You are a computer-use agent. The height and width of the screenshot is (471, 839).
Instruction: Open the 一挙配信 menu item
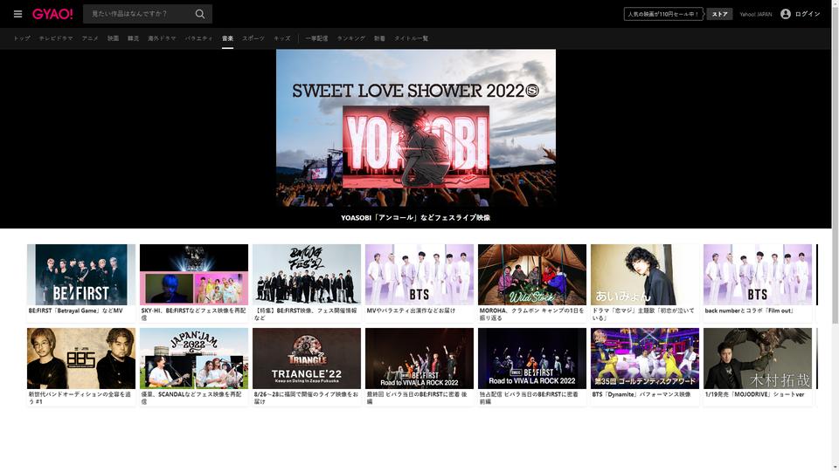(x=316, y=38)
